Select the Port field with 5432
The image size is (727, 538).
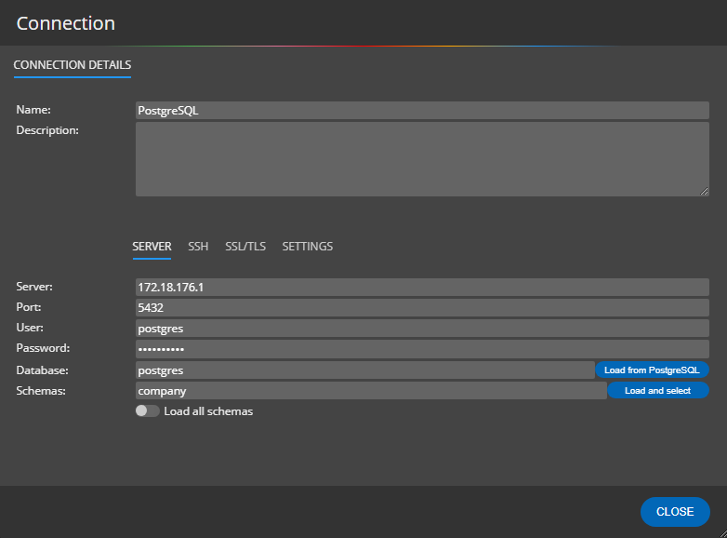[x=422, y=307]
